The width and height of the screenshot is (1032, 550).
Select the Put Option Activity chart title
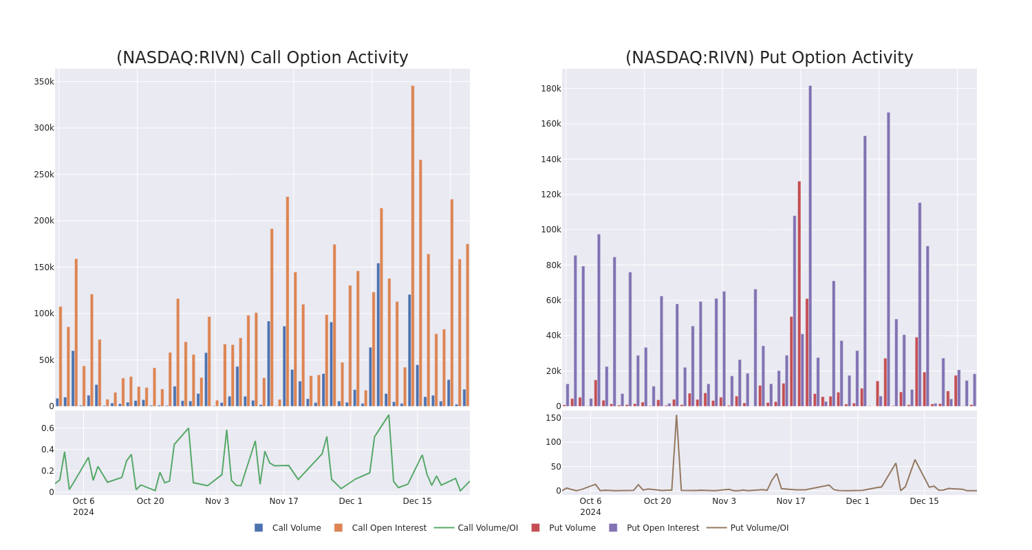769,58
